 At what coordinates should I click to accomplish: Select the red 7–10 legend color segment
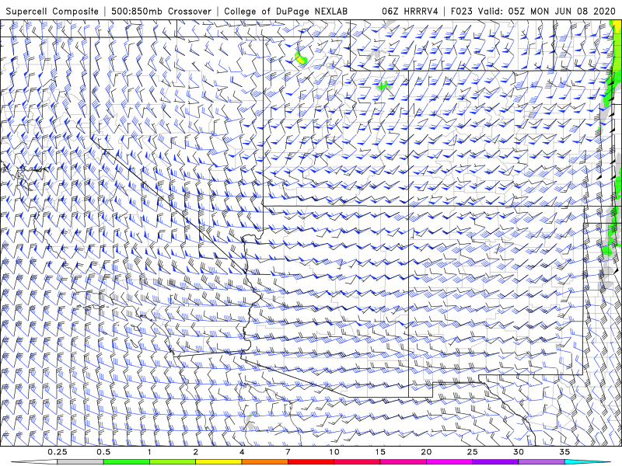pyautogui.click(x=310, y=462)
